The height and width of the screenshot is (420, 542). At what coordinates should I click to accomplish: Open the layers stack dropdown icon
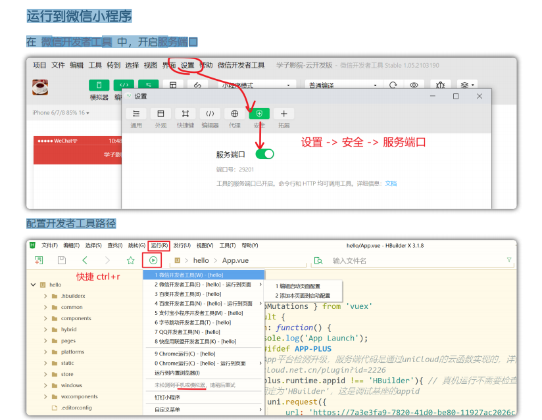pyautogui.click(x=467, y=85)
